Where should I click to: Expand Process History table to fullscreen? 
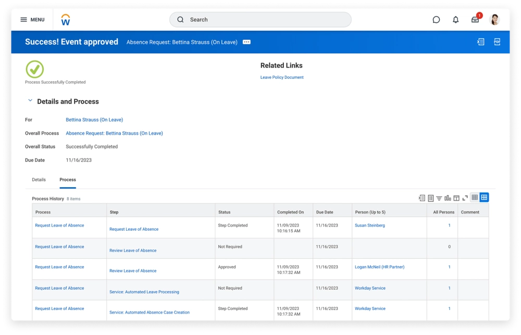point(465,198)
